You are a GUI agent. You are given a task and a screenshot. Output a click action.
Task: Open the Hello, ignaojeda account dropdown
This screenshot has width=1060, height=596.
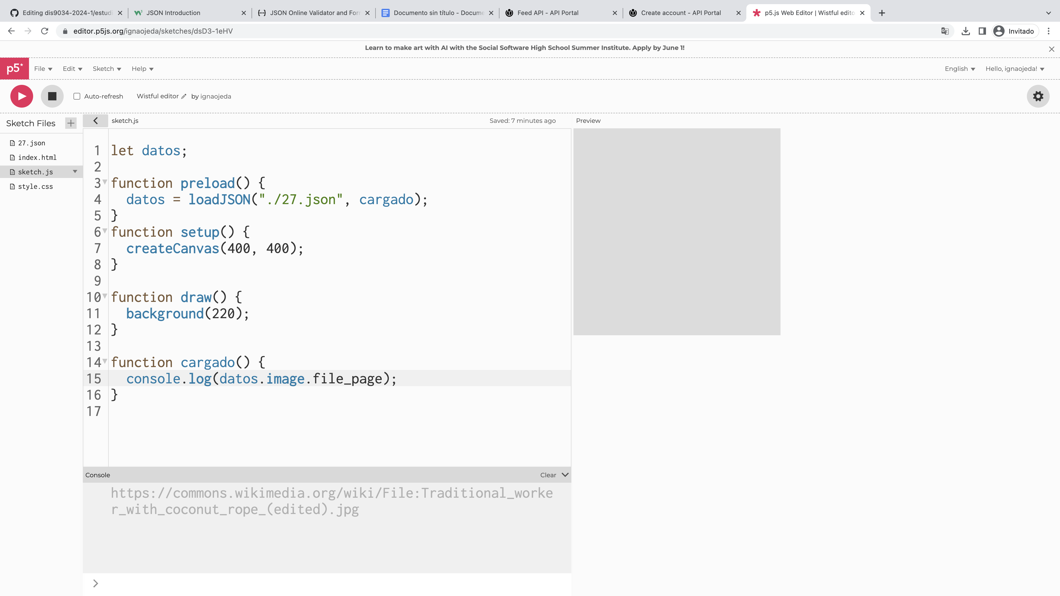(x=1015, y=69)
